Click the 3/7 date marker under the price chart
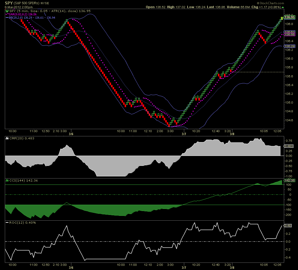Viewport: 298px width, 270px height. (x=184, y=134)
